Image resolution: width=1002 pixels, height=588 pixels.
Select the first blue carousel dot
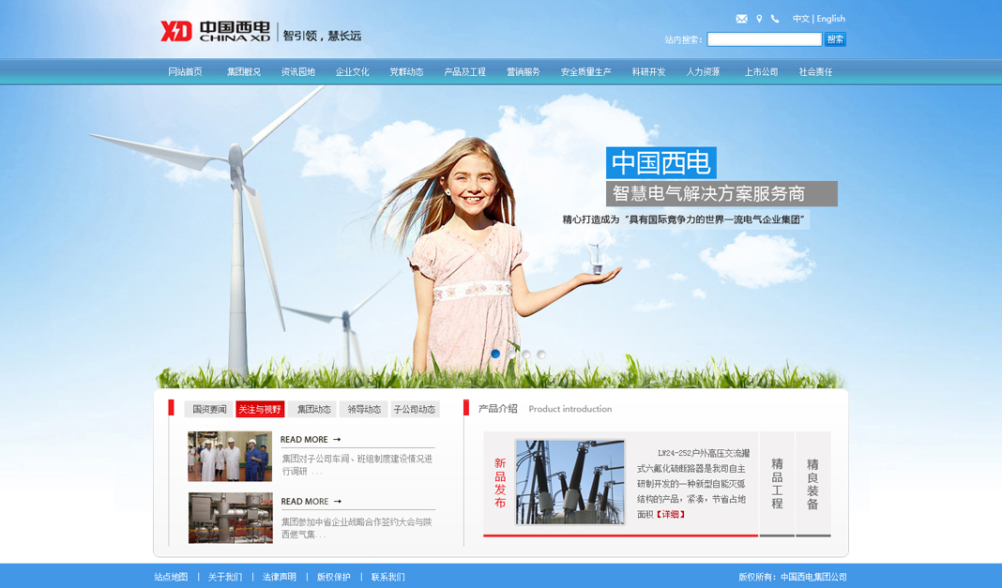tap(495, 354)
